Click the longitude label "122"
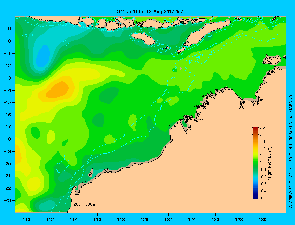295x225 pixels. 168,220
